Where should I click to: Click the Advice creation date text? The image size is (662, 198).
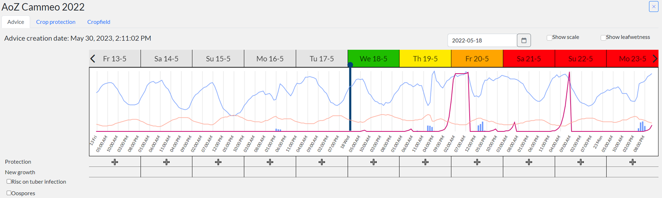[78, 38]
